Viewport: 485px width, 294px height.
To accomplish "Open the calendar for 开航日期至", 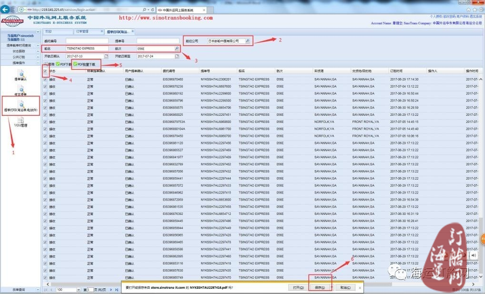I will pos(177,56).
